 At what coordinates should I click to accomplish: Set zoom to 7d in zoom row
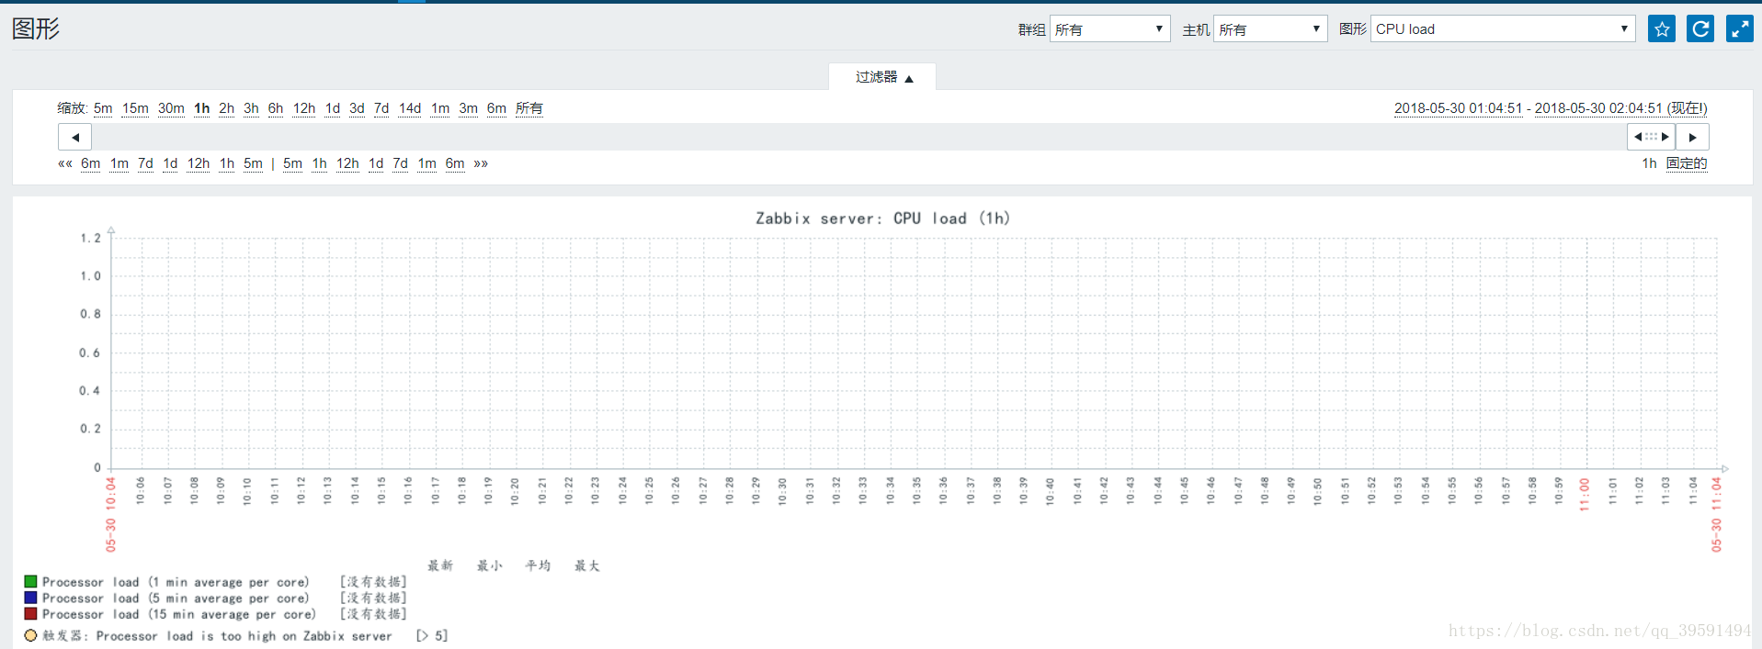pos(381,108)
